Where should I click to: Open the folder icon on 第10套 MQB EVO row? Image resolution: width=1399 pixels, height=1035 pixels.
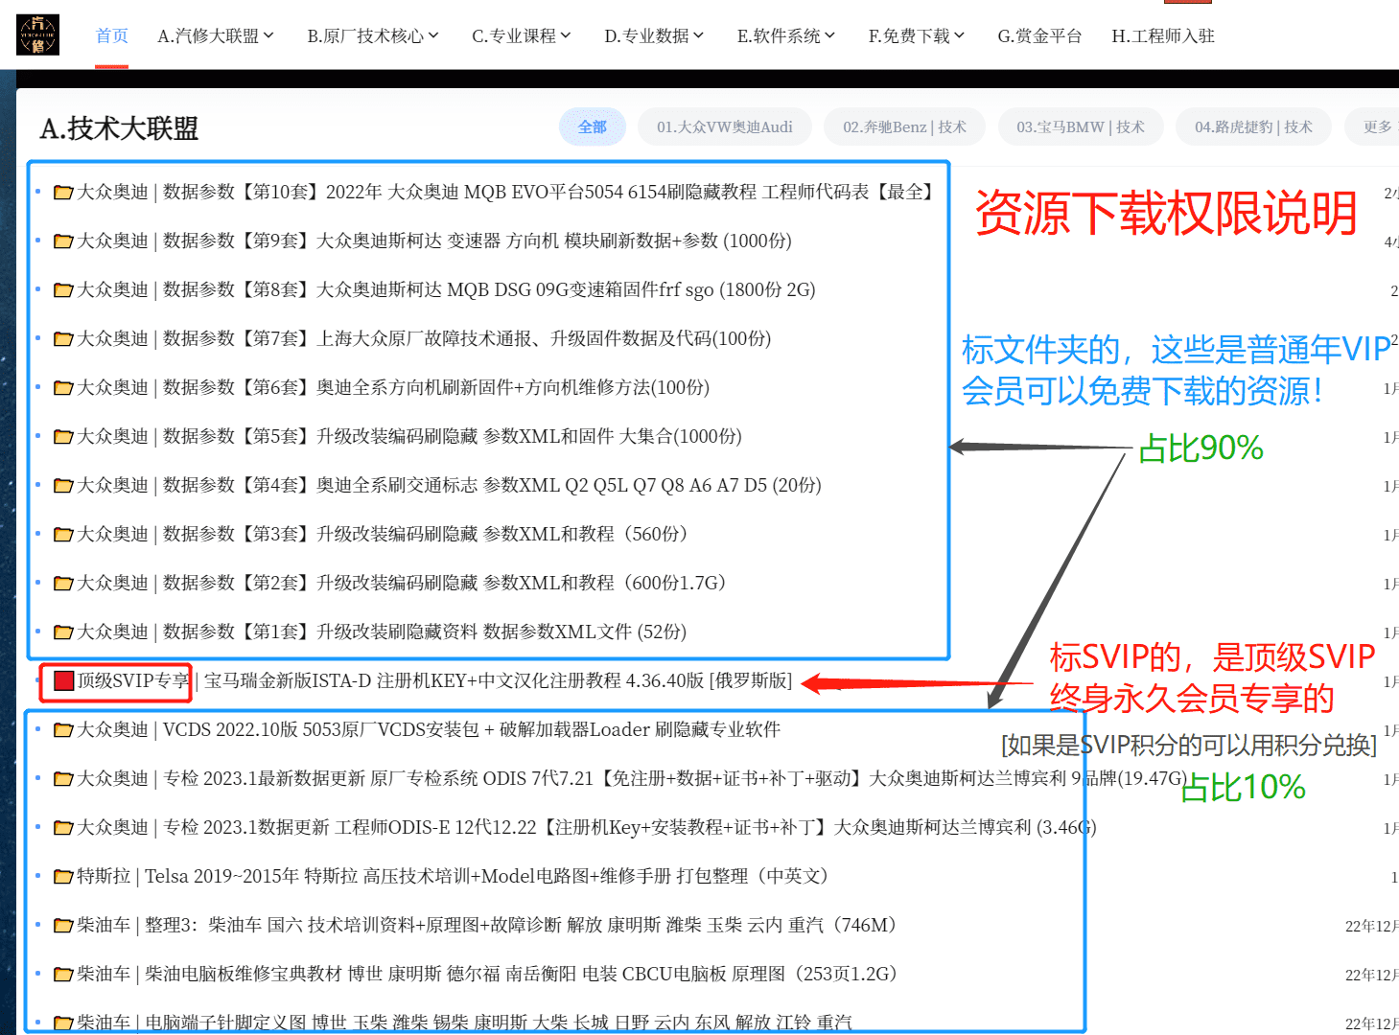point(62,192)
